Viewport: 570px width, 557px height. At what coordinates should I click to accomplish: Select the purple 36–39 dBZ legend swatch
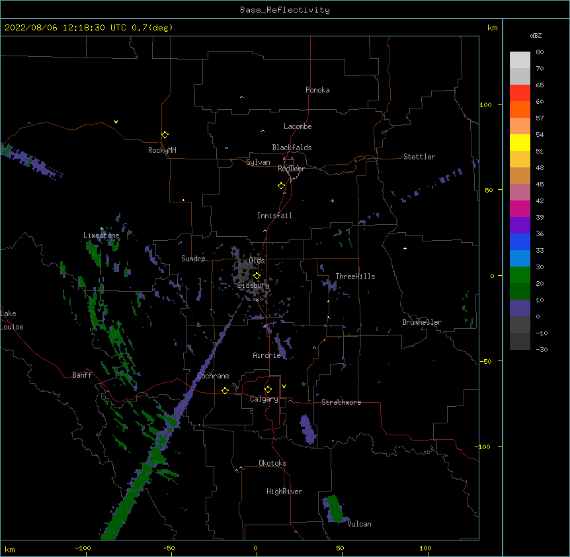tap(520, 226)
